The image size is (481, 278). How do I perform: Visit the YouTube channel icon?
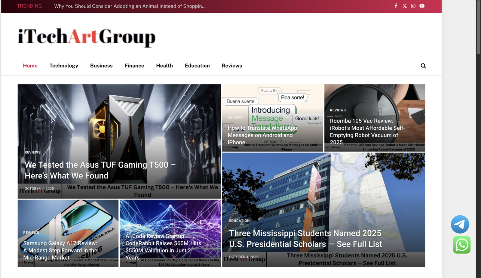coord(422,6)
